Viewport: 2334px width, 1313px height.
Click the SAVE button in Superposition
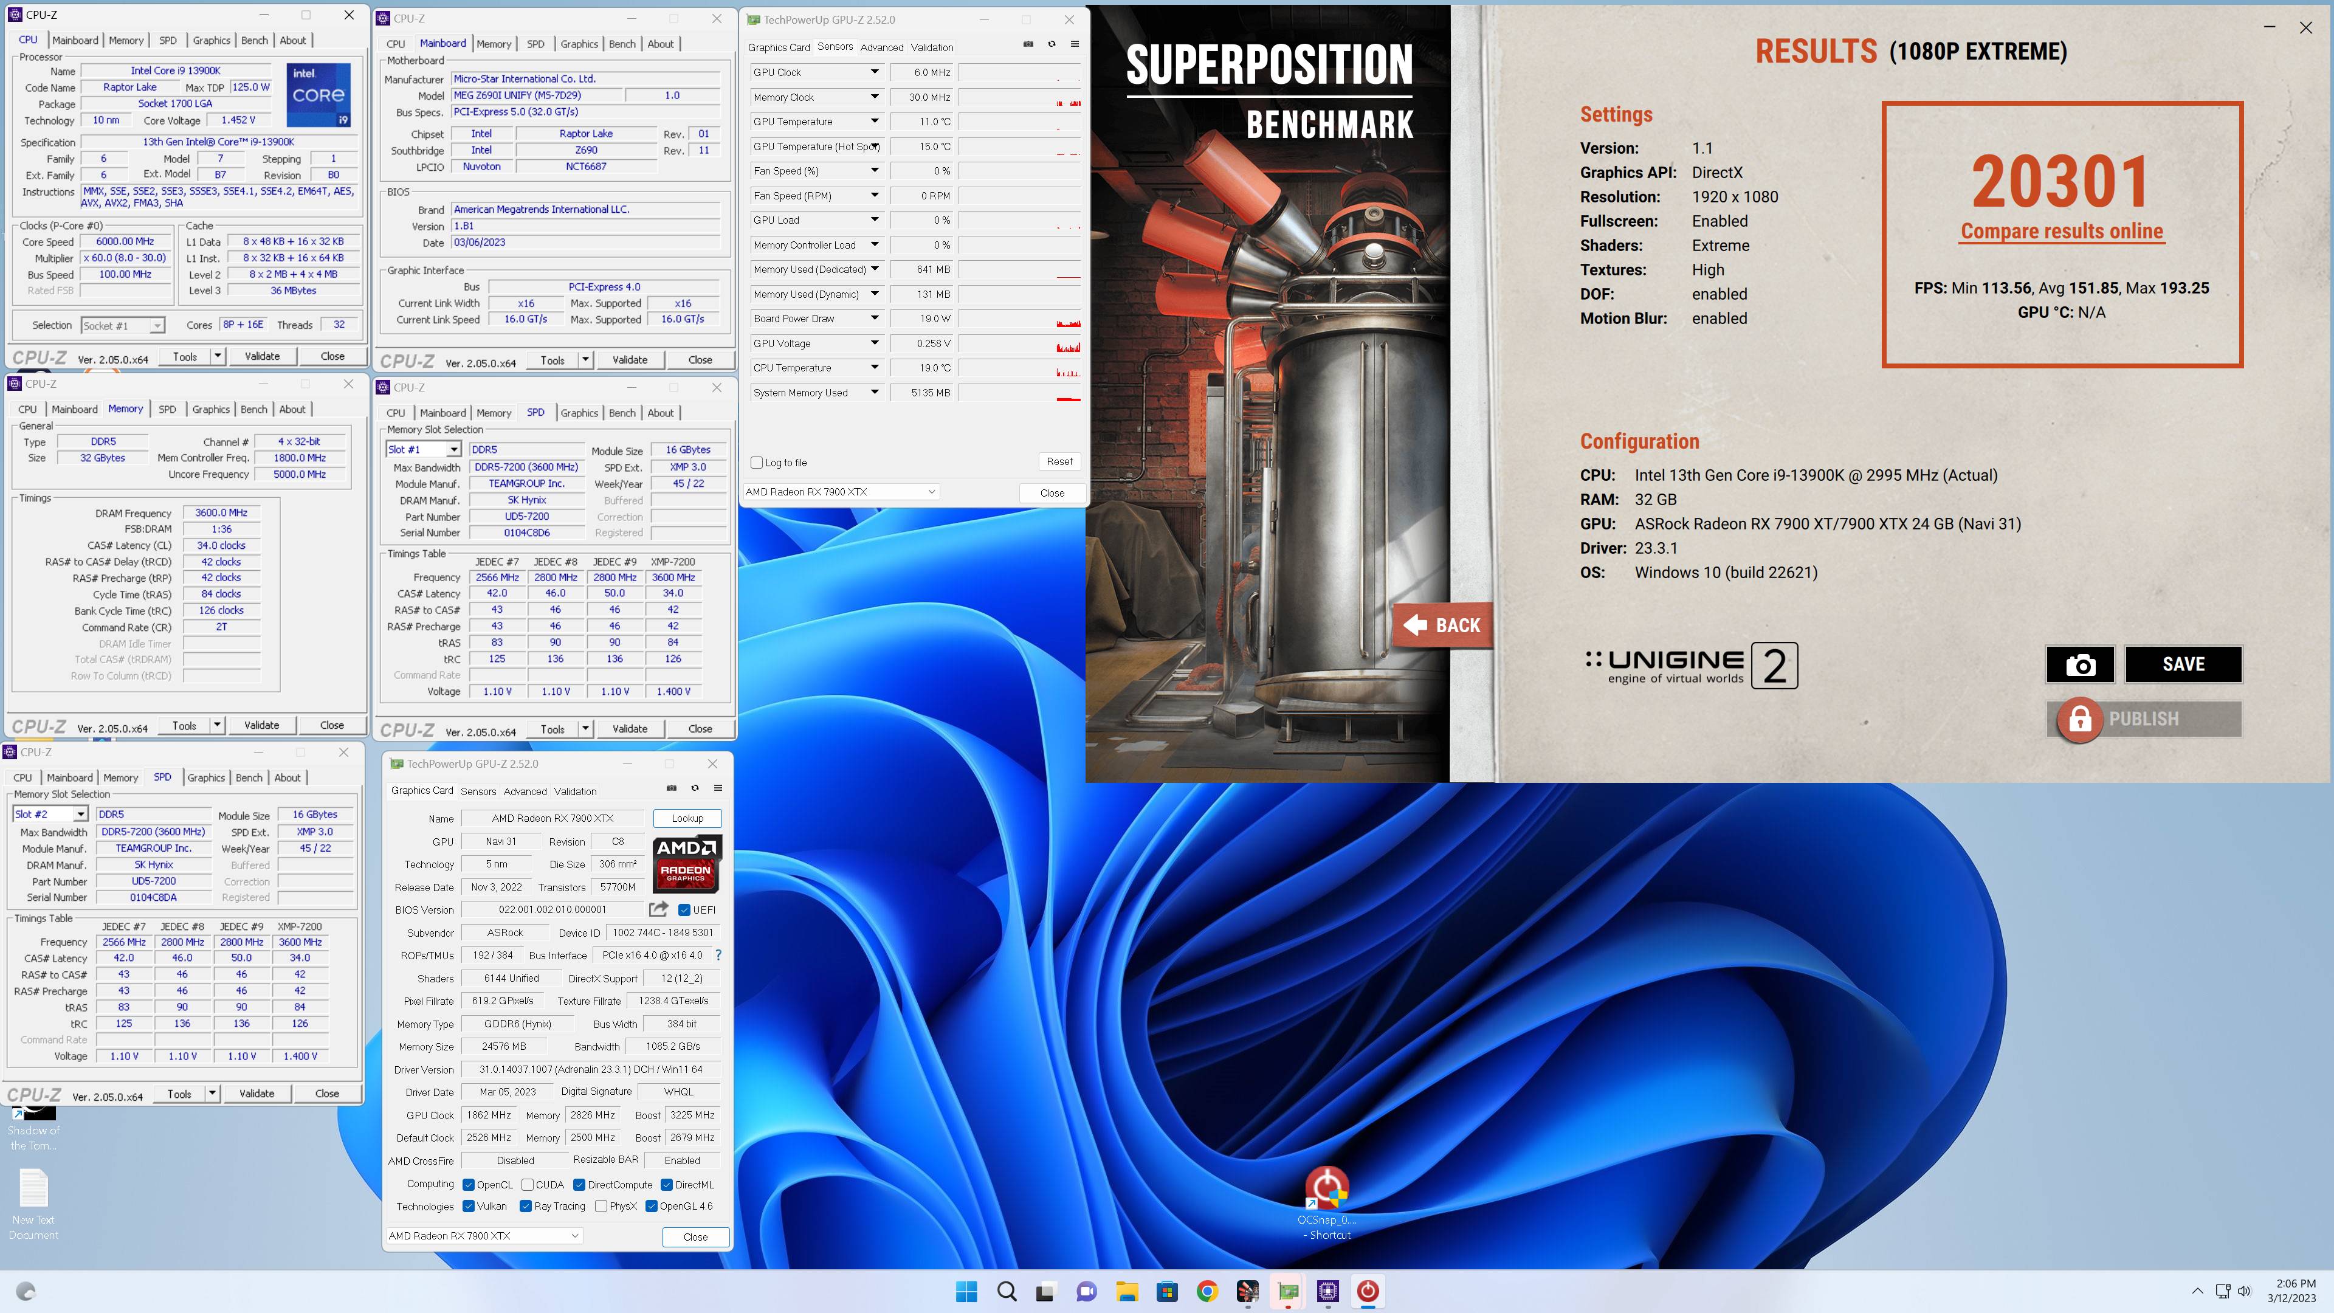(2184, 664)
